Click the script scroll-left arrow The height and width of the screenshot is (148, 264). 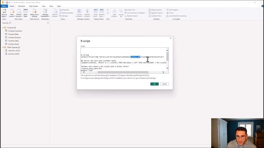point(84,72)
